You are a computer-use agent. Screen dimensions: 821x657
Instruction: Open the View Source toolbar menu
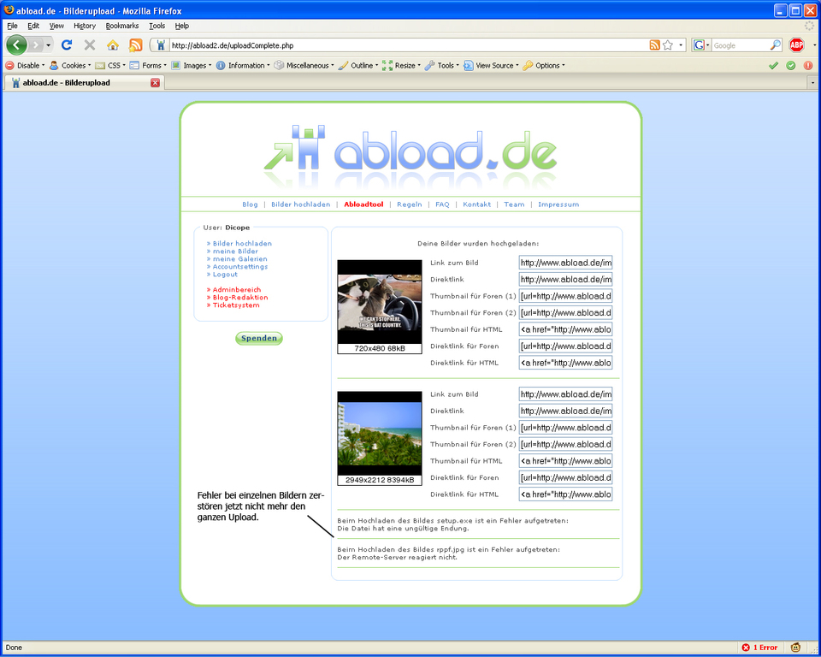tap(491, 66)
